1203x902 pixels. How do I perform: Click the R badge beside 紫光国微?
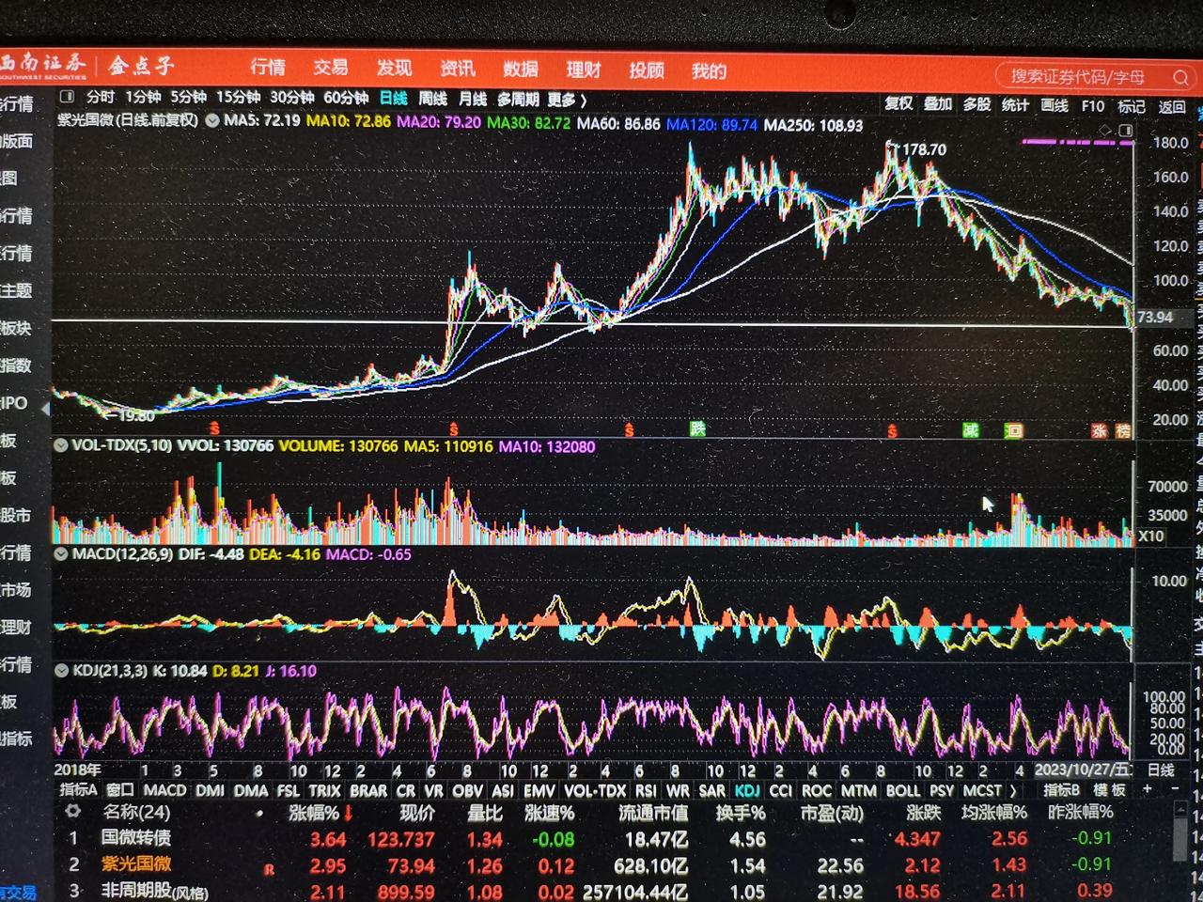[269, 869]
